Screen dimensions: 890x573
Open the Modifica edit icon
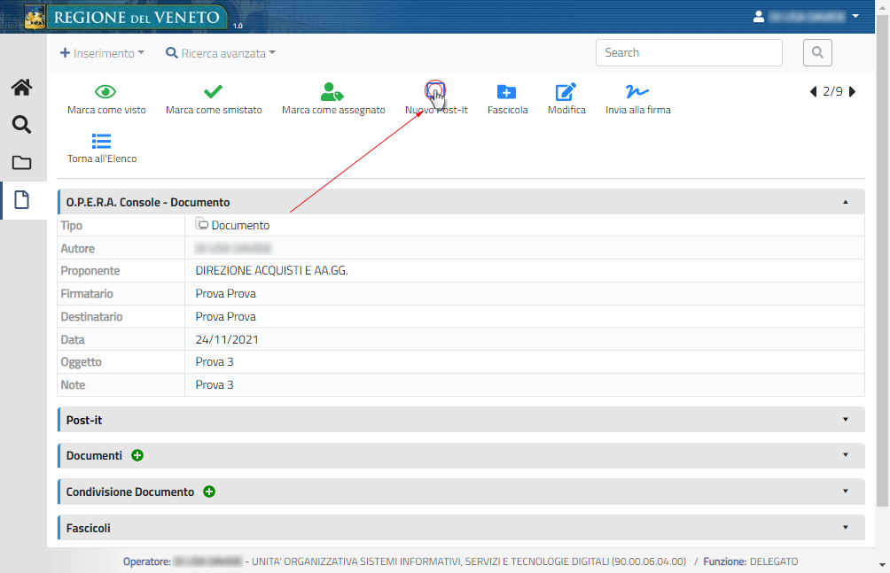coord(566,91)
